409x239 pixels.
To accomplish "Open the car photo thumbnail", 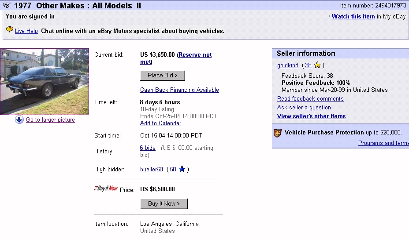I will point(45,81).
